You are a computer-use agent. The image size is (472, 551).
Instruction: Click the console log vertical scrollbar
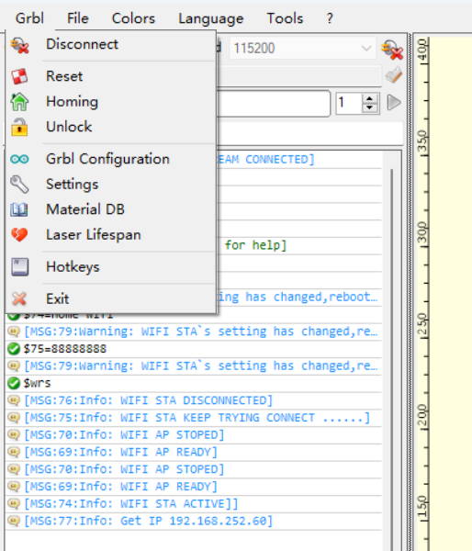[391, 350]
